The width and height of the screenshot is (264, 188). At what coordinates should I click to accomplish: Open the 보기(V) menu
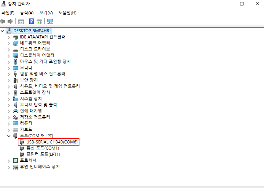[x=46, y=13]
